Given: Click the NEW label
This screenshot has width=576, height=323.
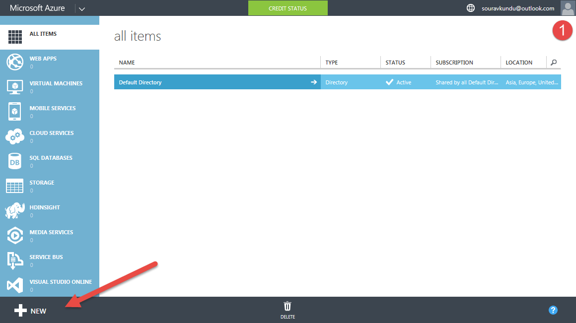Looking at the screenshot, I should click(38, 311).
